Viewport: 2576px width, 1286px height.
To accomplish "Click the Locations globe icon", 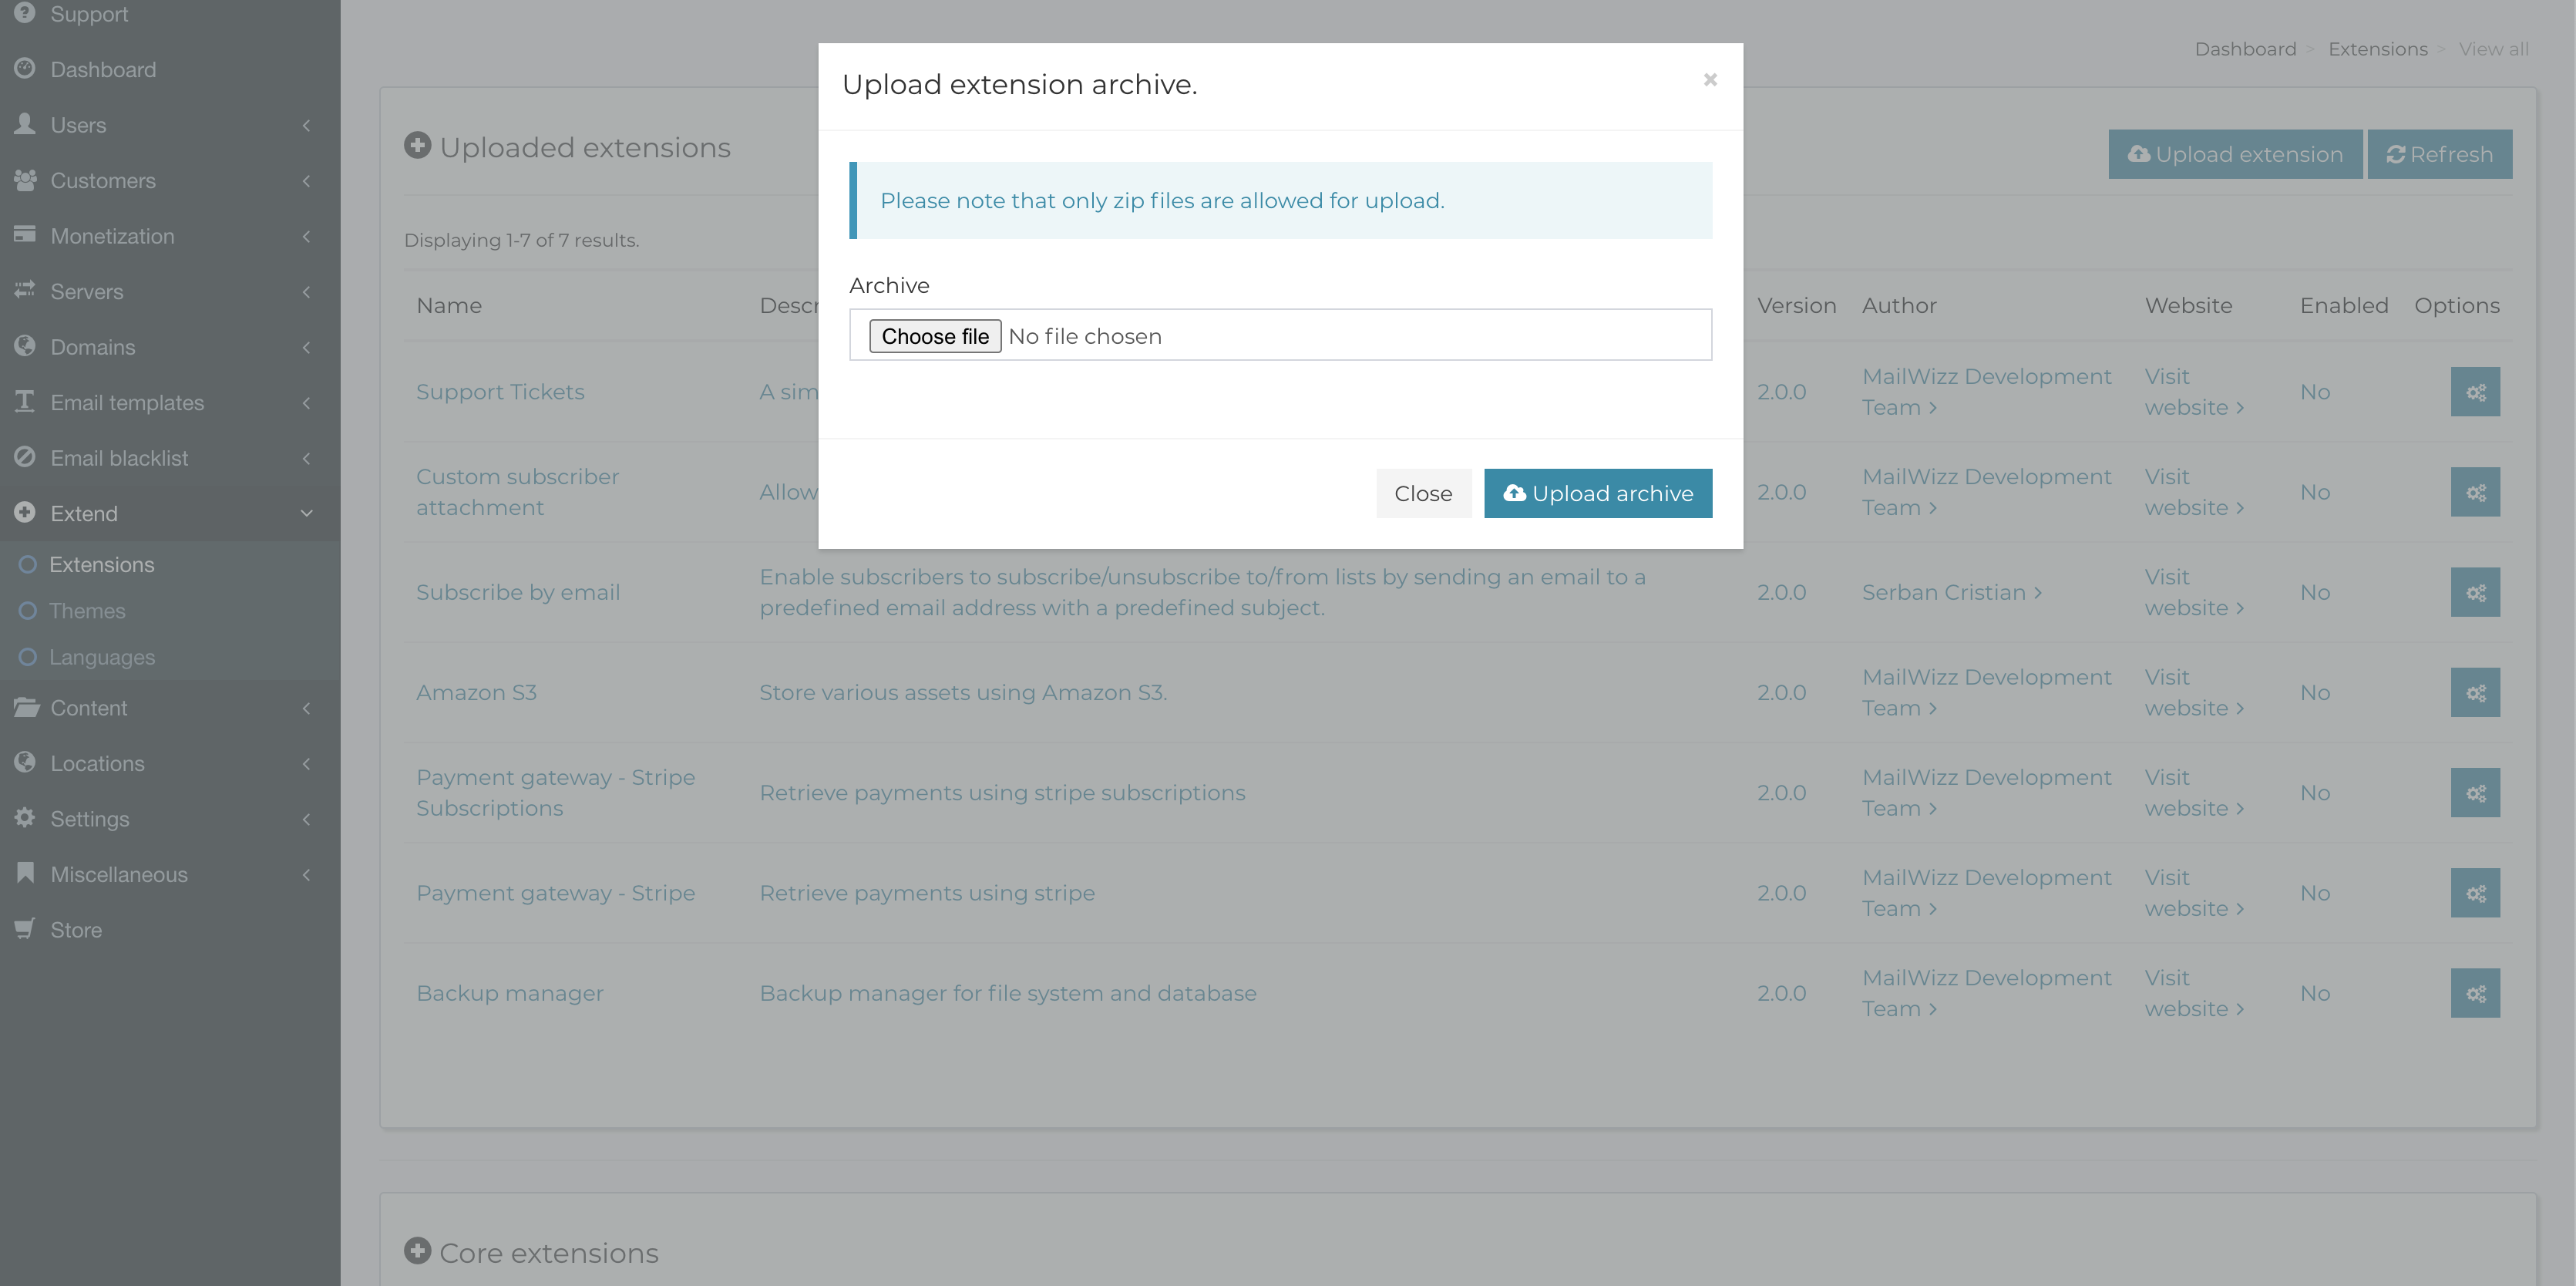I will click(25, 762).
